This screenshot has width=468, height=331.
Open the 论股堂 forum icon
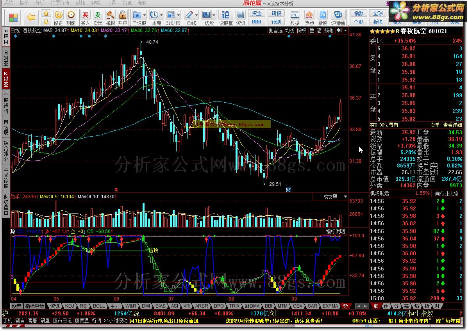point(226,14)
